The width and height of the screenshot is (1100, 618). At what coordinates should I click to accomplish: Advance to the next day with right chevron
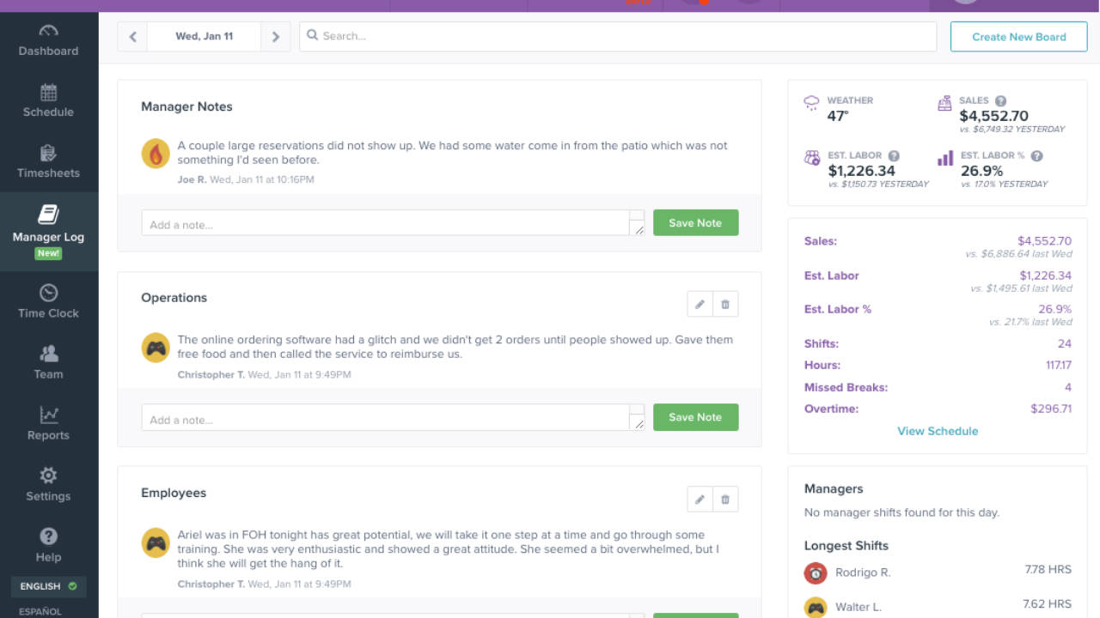tap(274, 36)
